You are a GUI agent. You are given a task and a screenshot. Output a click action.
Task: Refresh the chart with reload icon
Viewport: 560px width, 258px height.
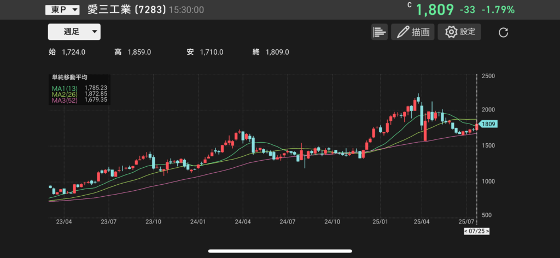pos(503,33)
